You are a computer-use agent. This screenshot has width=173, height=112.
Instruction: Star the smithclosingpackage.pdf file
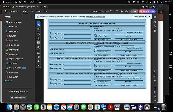[x=17, y=7]
